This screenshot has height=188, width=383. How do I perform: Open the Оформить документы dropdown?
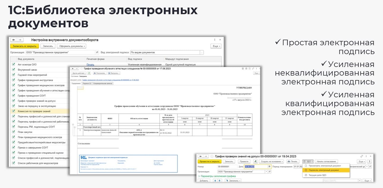(71, 46)
